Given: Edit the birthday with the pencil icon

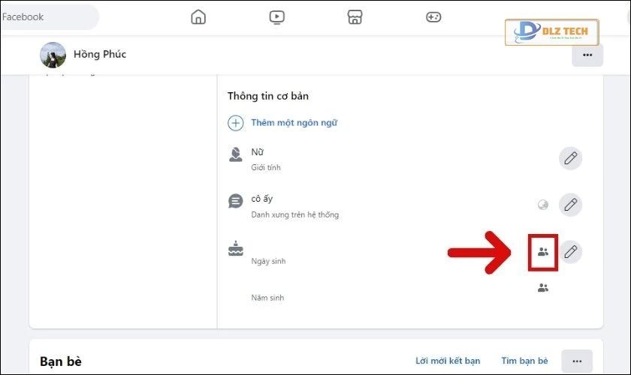Looking at the screenshot, I should (x=570, y=252).
